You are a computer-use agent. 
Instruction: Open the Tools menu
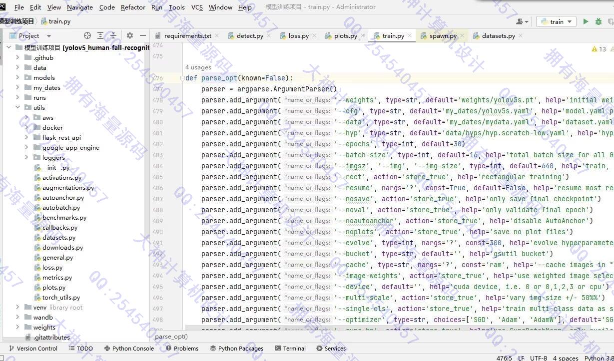(176, 7)
